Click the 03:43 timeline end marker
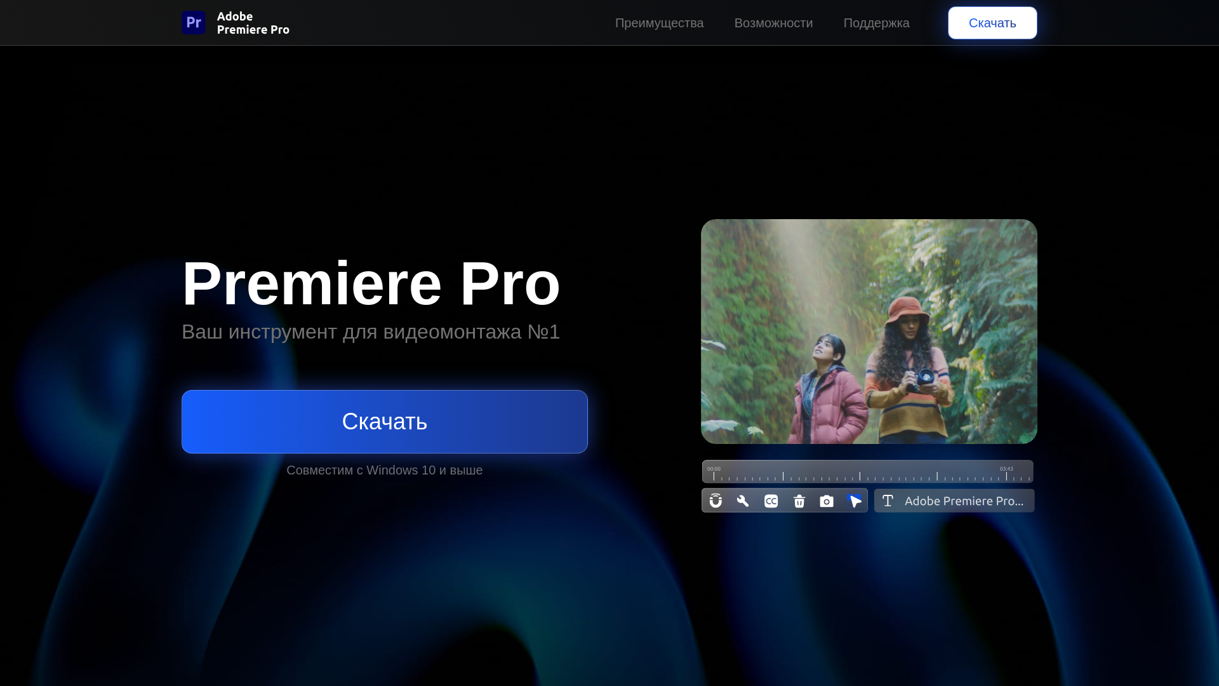 click(x=1006, y=469)
